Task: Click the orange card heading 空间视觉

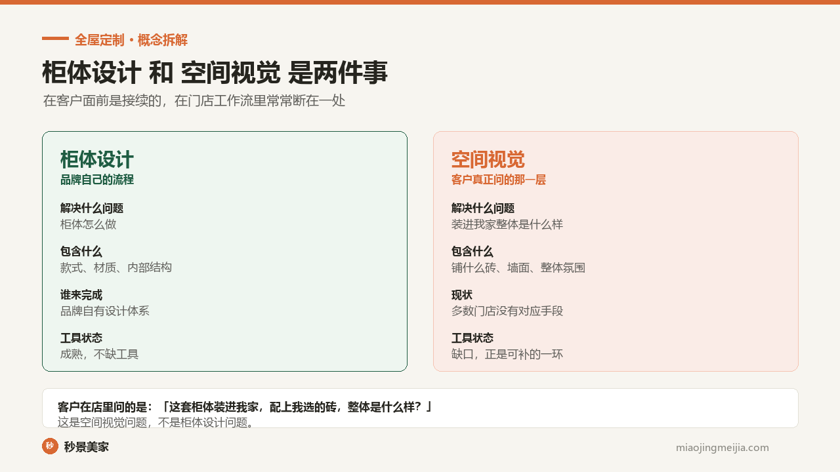Action: coord(488,159)
